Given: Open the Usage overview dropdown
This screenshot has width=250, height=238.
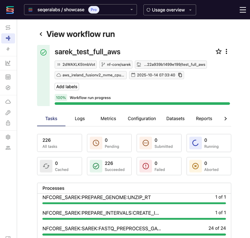Looking at the screenshot, I should click(169, 10).
